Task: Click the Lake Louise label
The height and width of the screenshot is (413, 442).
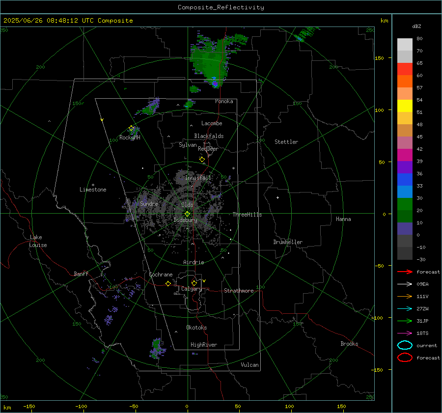Action: [38, 241]
